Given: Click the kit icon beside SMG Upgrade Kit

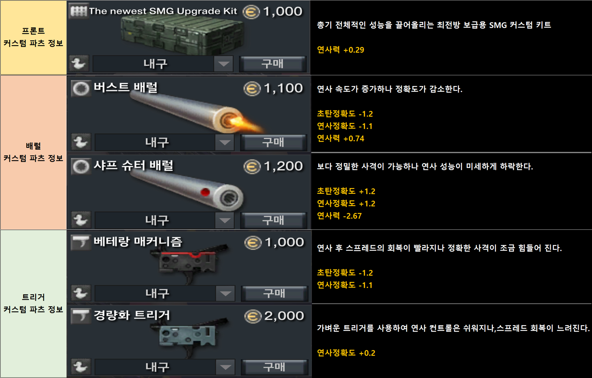Looking at the screenshot, I should pos(79,12).
